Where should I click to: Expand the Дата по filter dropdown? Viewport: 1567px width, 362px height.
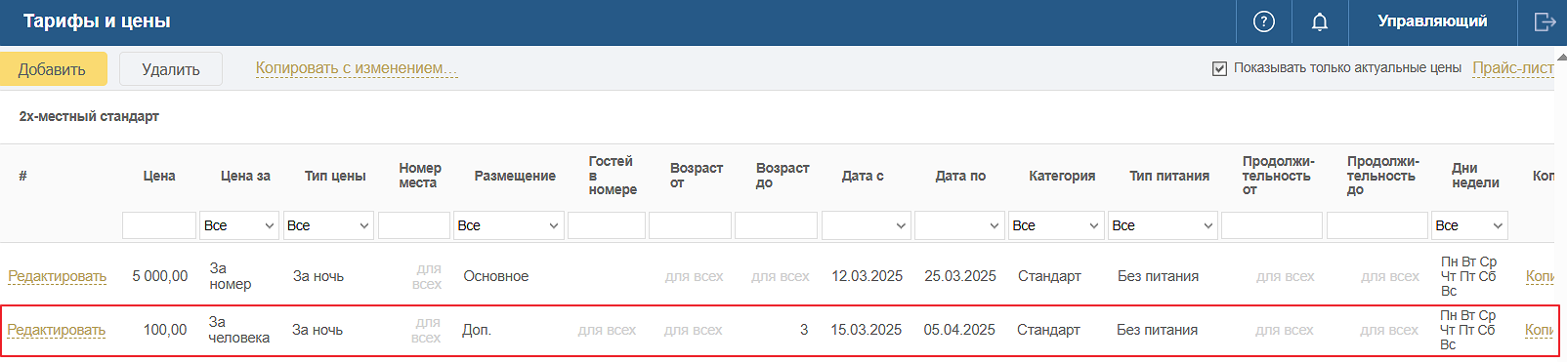(x=959, y=225)
